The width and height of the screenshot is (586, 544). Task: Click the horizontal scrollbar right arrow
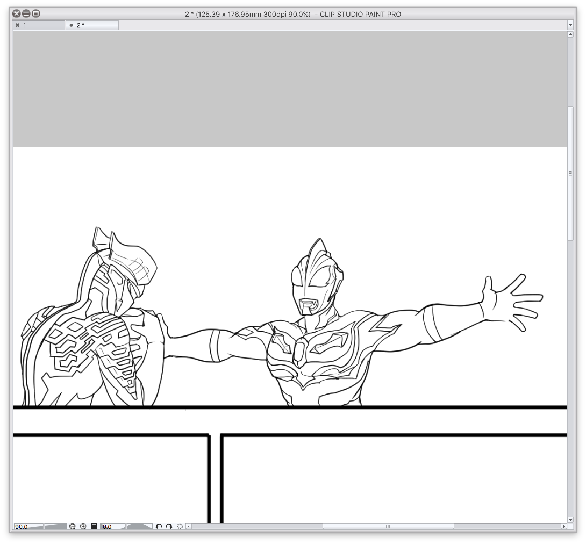[564, 526]
